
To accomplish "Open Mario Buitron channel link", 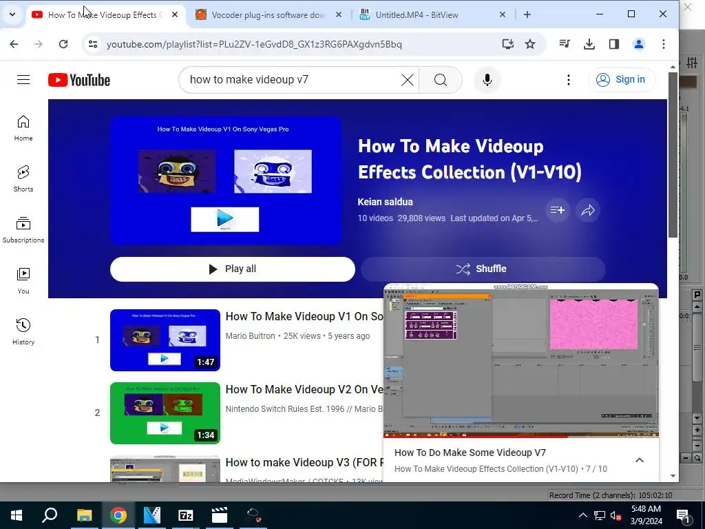I will click(x=250, y=336).
